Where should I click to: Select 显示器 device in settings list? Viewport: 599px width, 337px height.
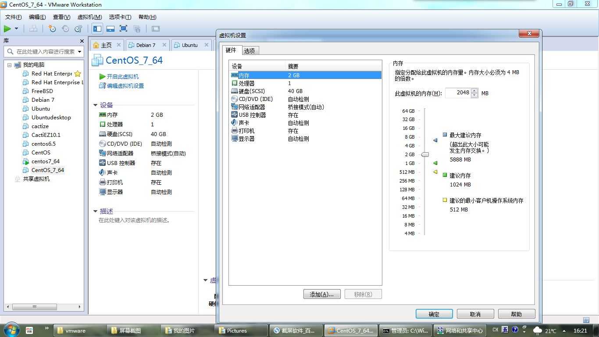pyautogui.click(x=306, y=139)
